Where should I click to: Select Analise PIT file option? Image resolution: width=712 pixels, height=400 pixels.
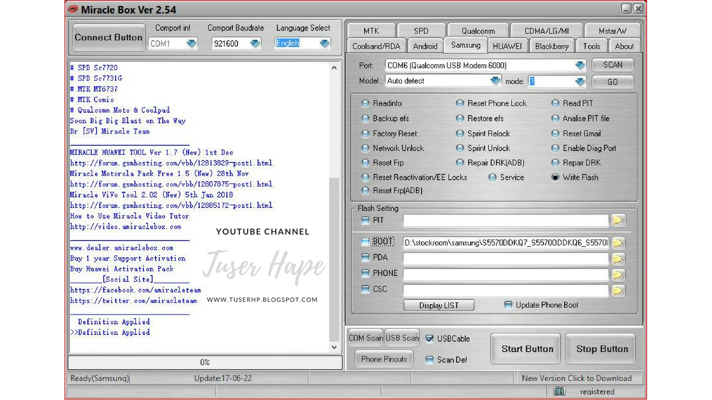555,118
